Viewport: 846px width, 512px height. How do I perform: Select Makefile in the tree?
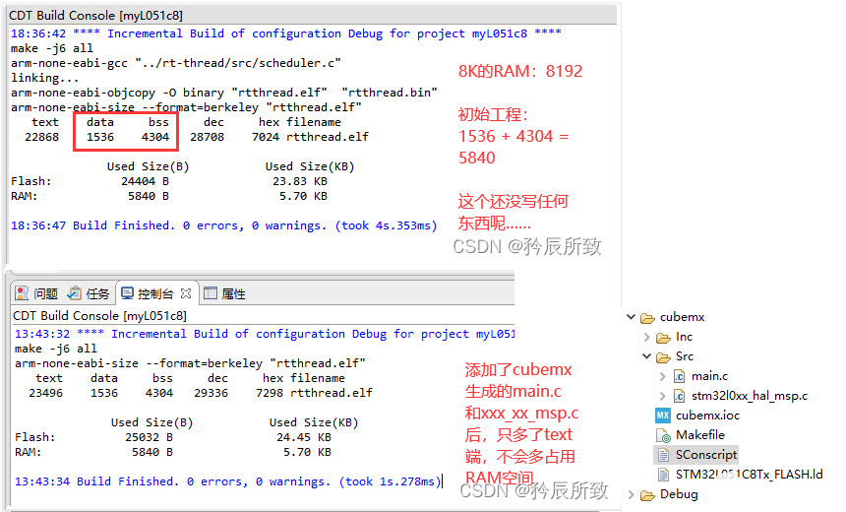point(700,435)
